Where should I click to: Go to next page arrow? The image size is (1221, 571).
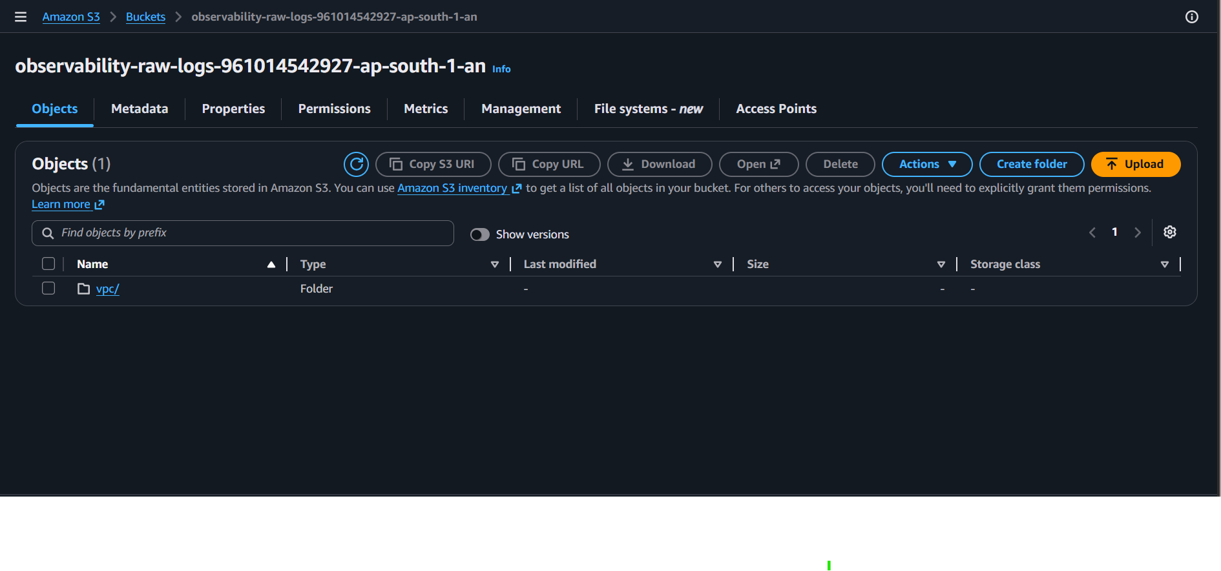pyautogui.click(x=1138, y=233)
